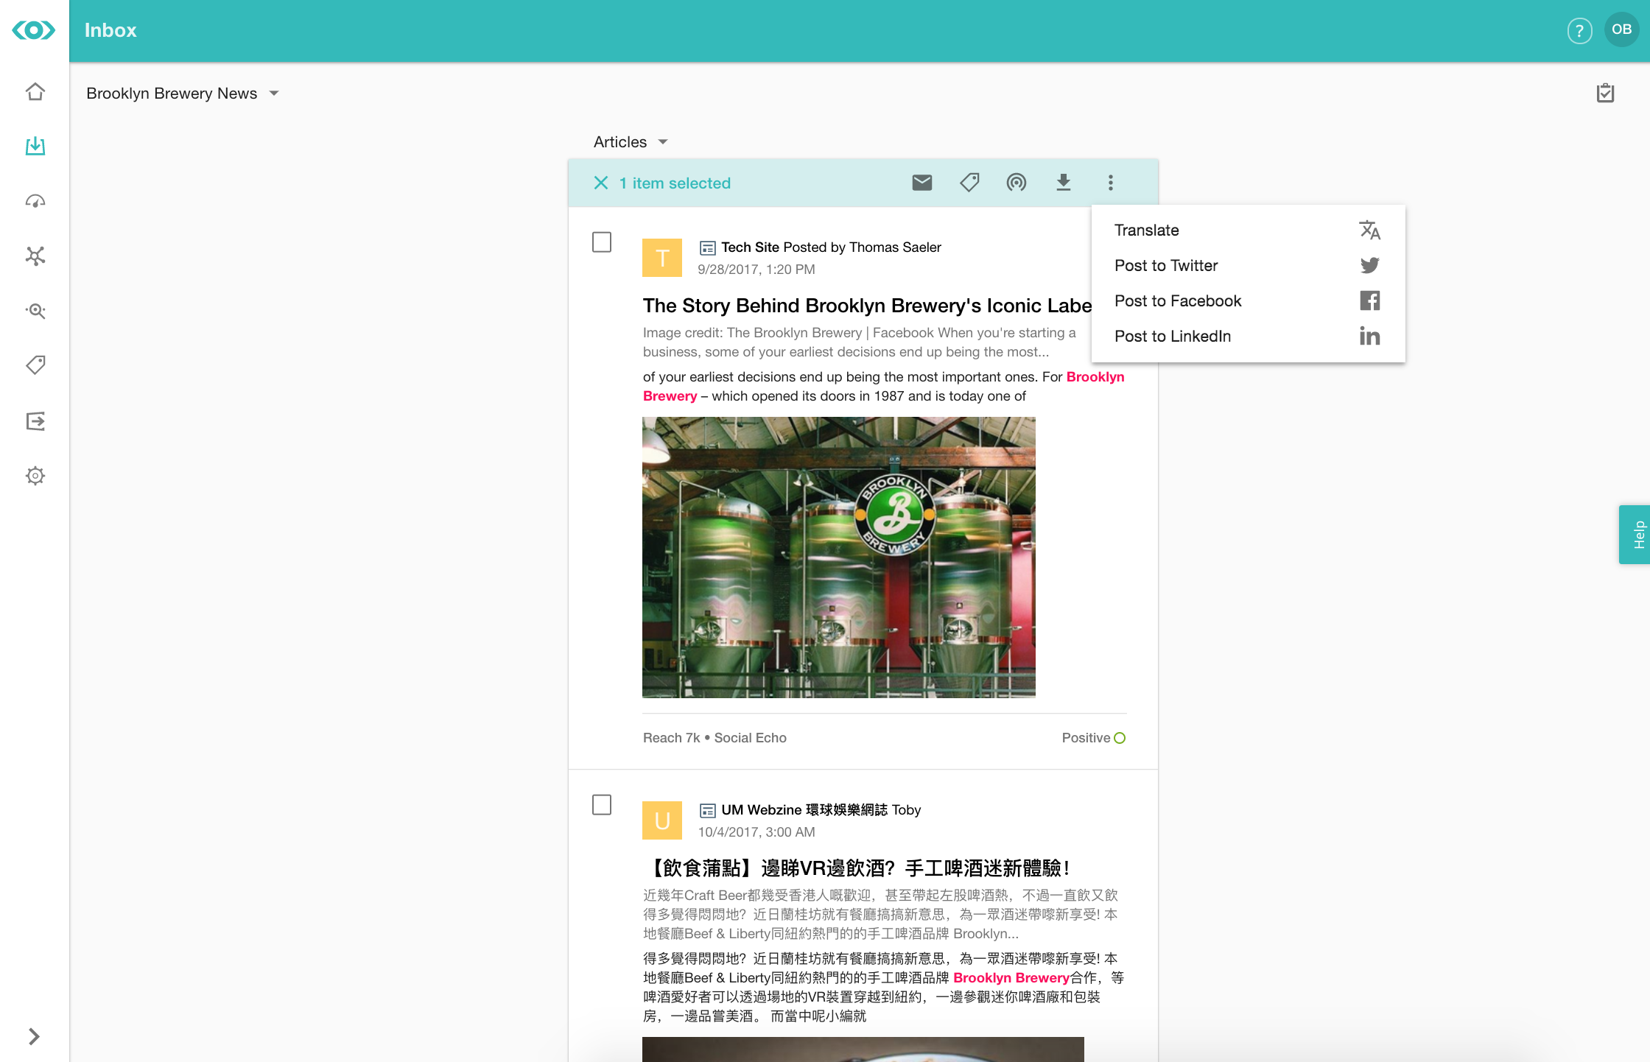Click the tag icon in selection toolbar

[x=969, y=183]
